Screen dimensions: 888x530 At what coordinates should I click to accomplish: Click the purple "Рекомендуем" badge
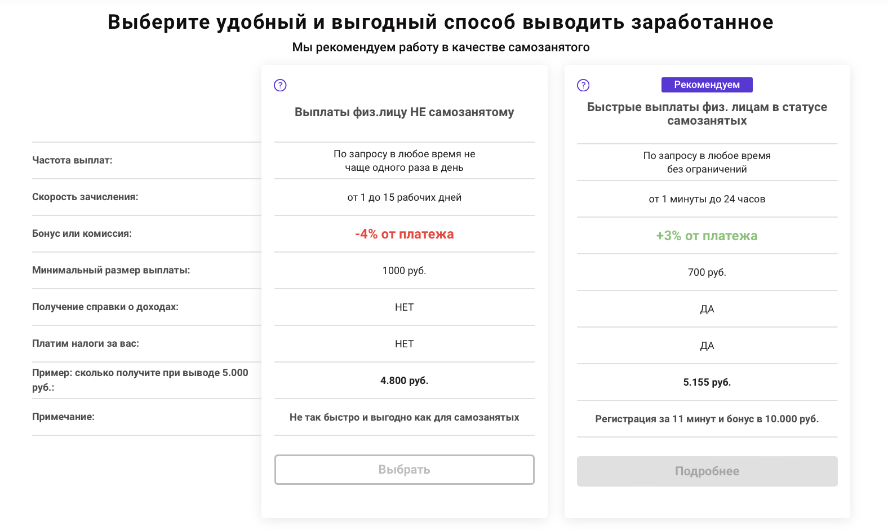pyautogui.click(x=707, y=85)
